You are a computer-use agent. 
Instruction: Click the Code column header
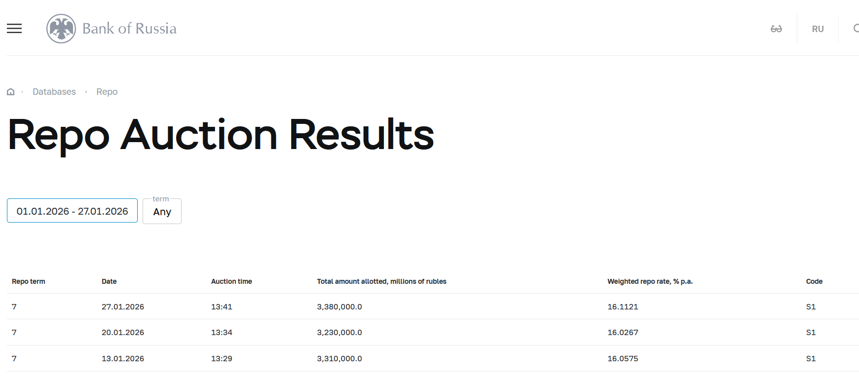(x=814, y=281)
